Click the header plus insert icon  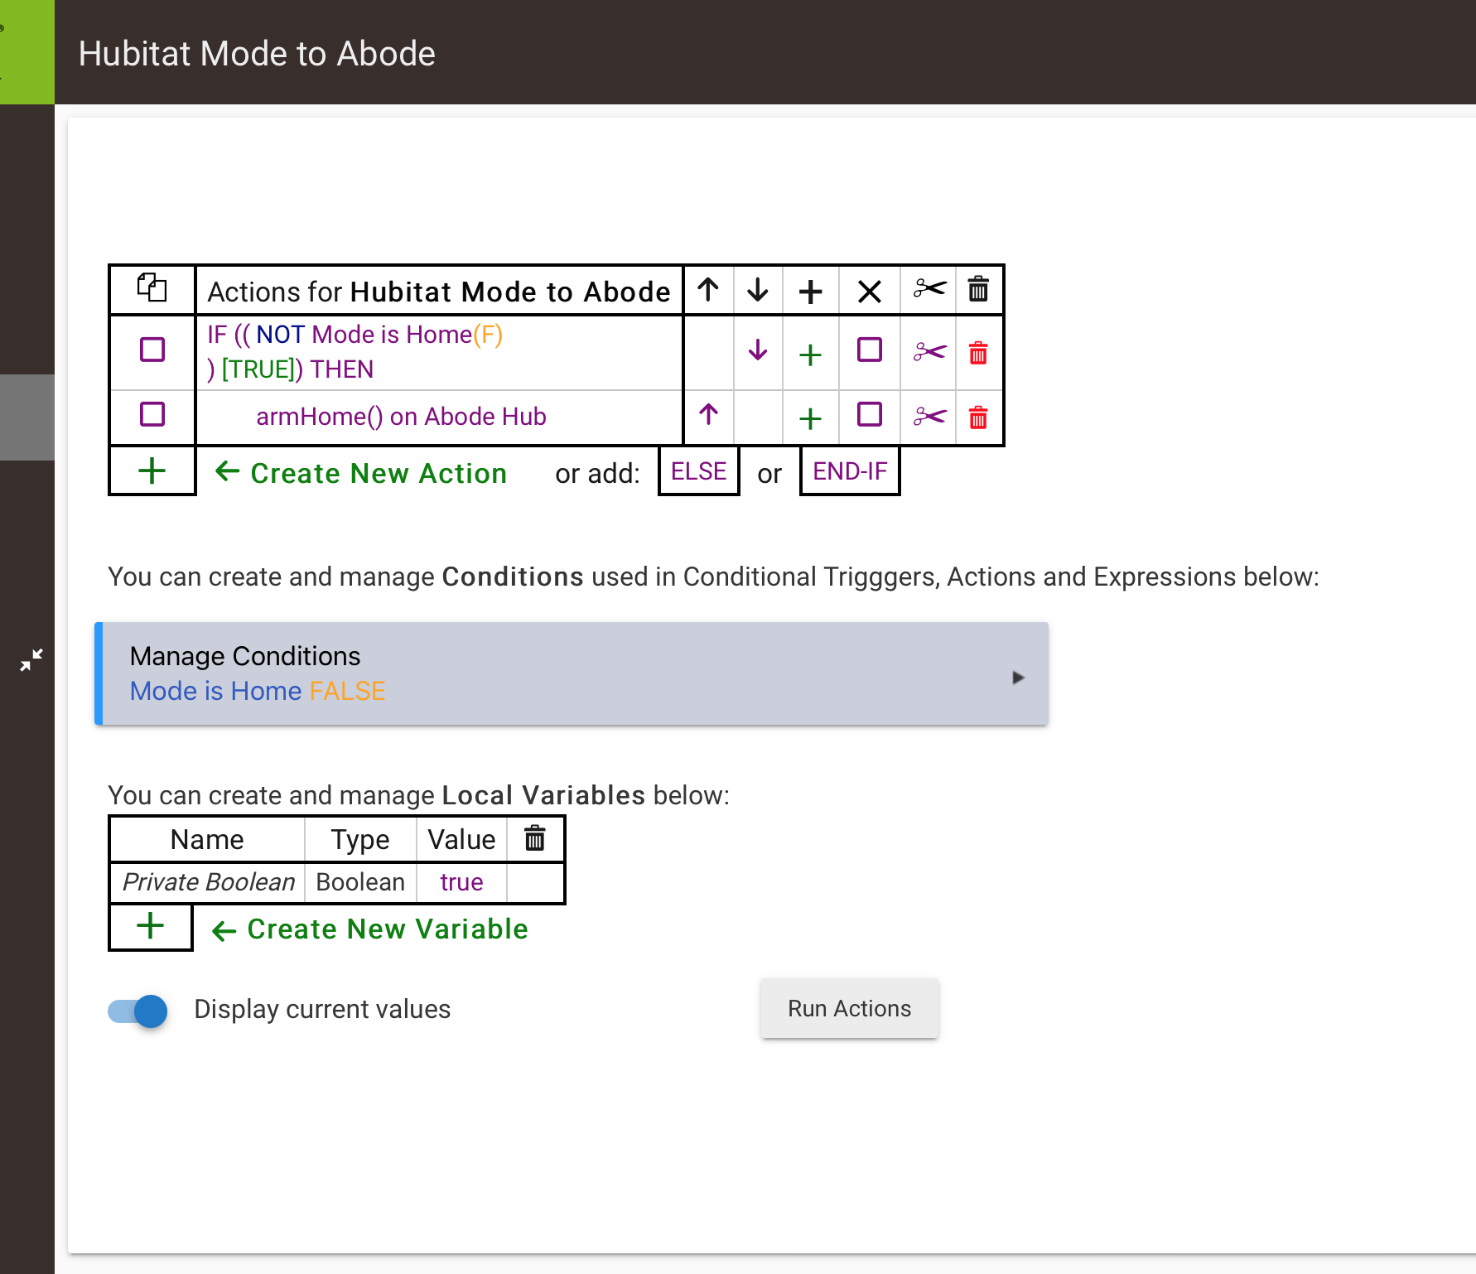810,291
